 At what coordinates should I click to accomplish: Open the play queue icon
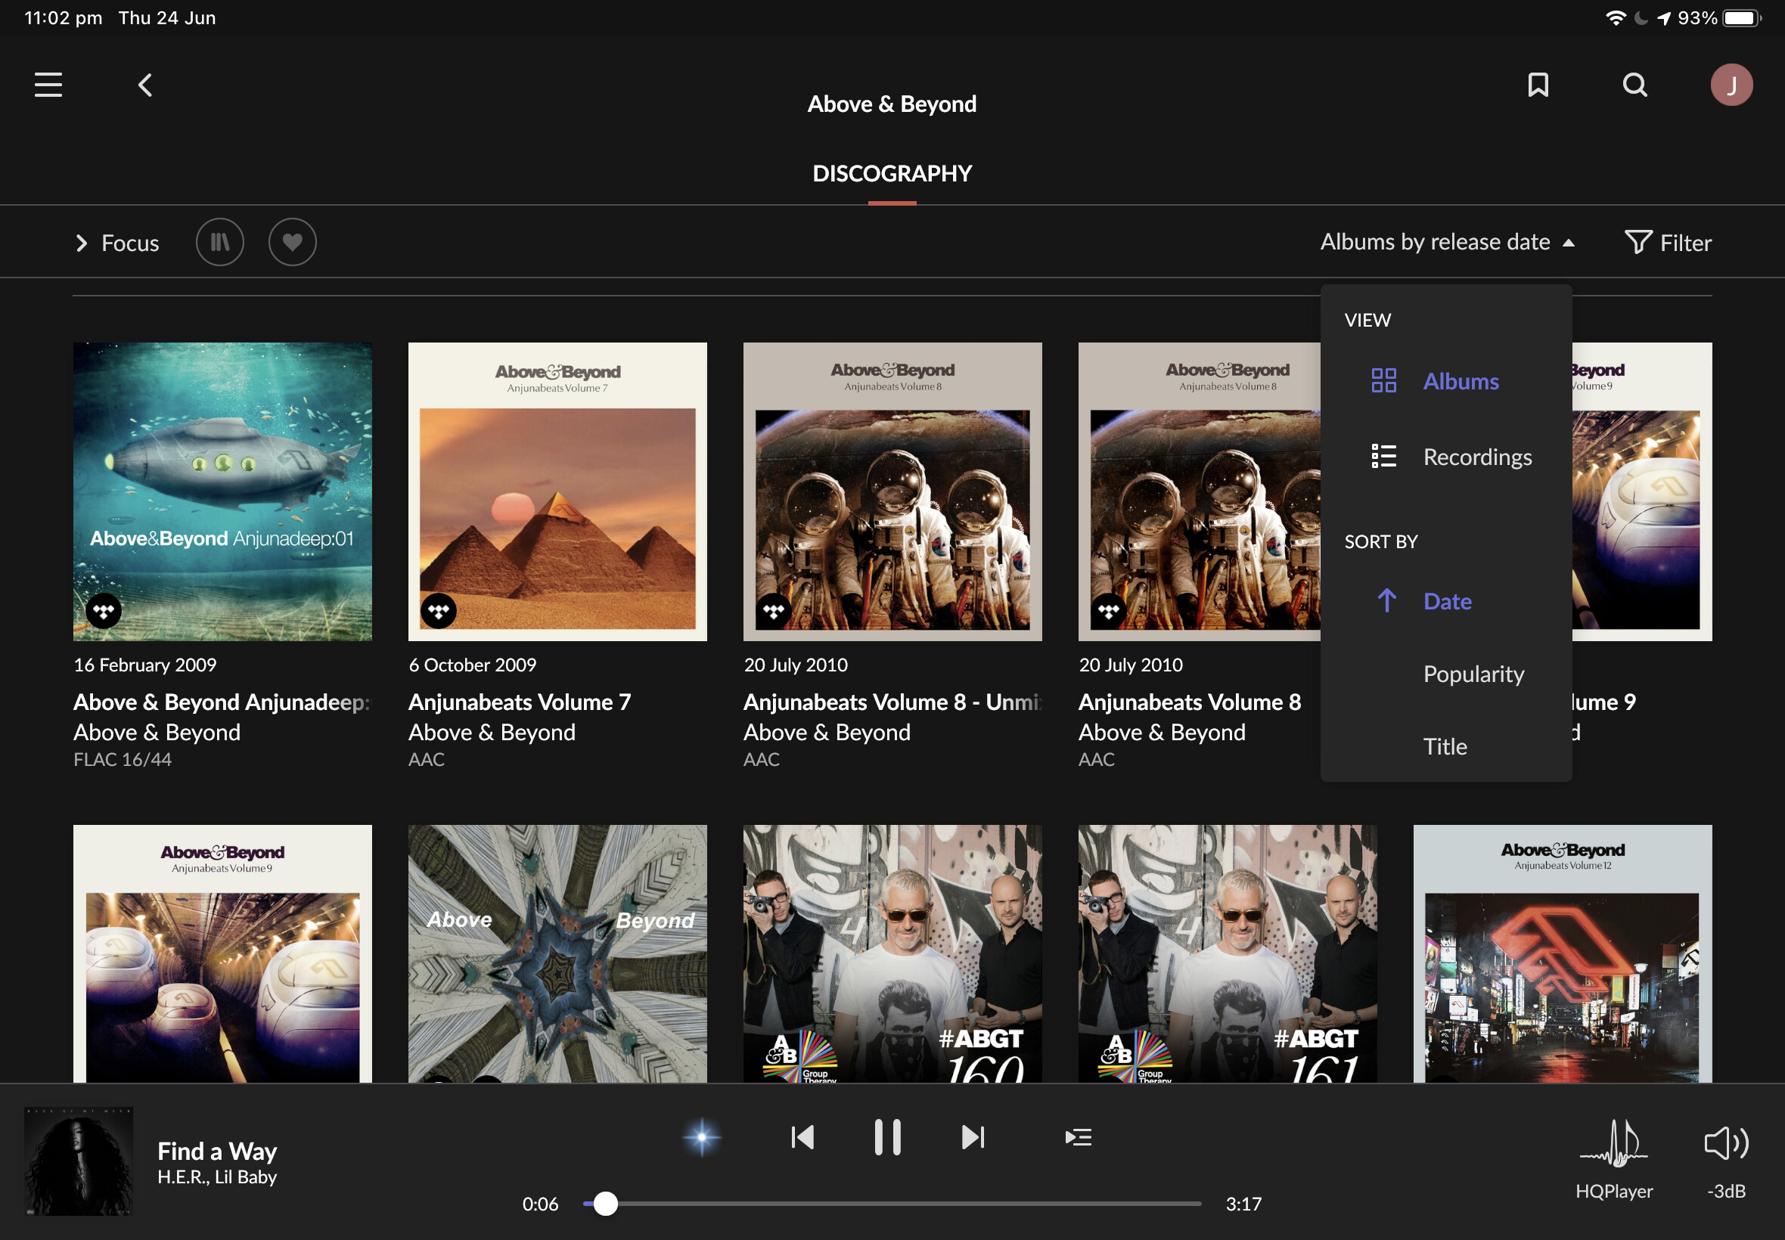1078,1137
